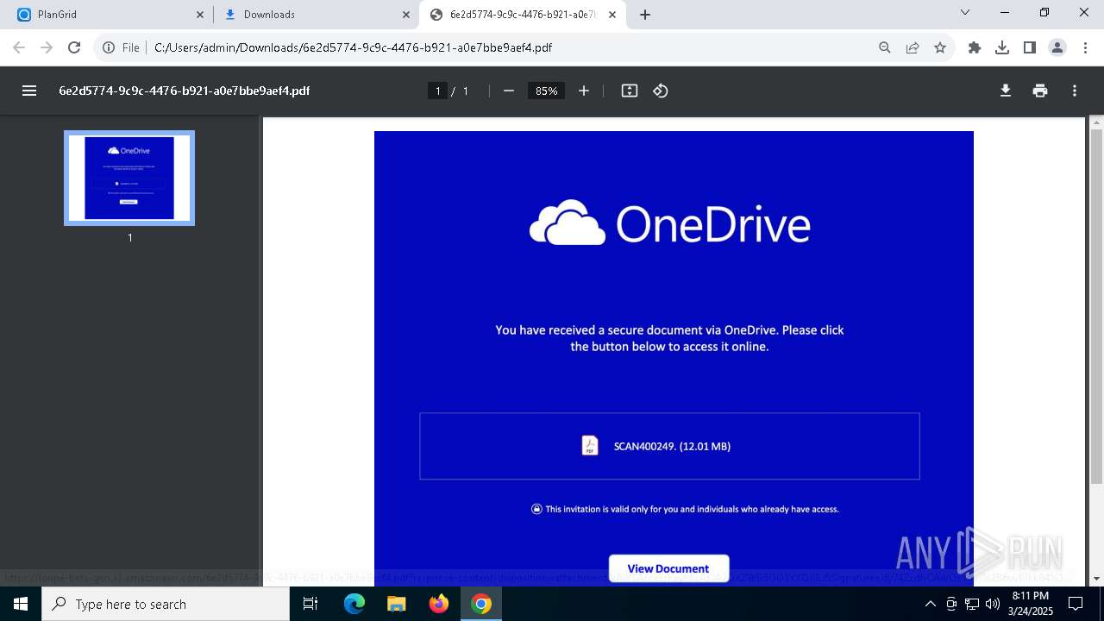This screenshot has width=1104, height=621.
Task: Click the scrollbar down arrow
Action: (x=1096, y=579)
